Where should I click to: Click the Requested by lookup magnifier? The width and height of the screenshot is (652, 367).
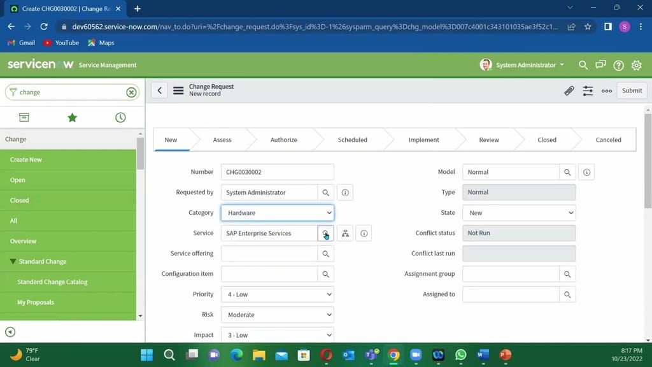click(326, 192)
